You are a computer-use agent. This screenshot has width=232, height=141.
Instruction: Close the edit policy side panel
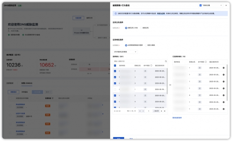[x=226, y=5]
